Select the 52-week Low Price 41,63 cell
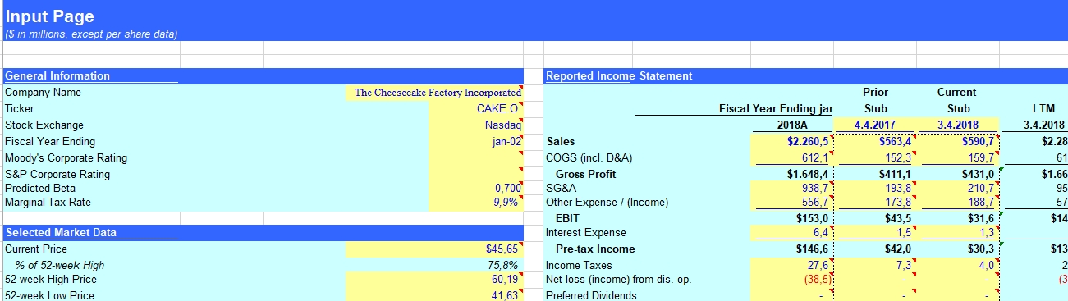The image size is (1068, 301). (434, 294)
